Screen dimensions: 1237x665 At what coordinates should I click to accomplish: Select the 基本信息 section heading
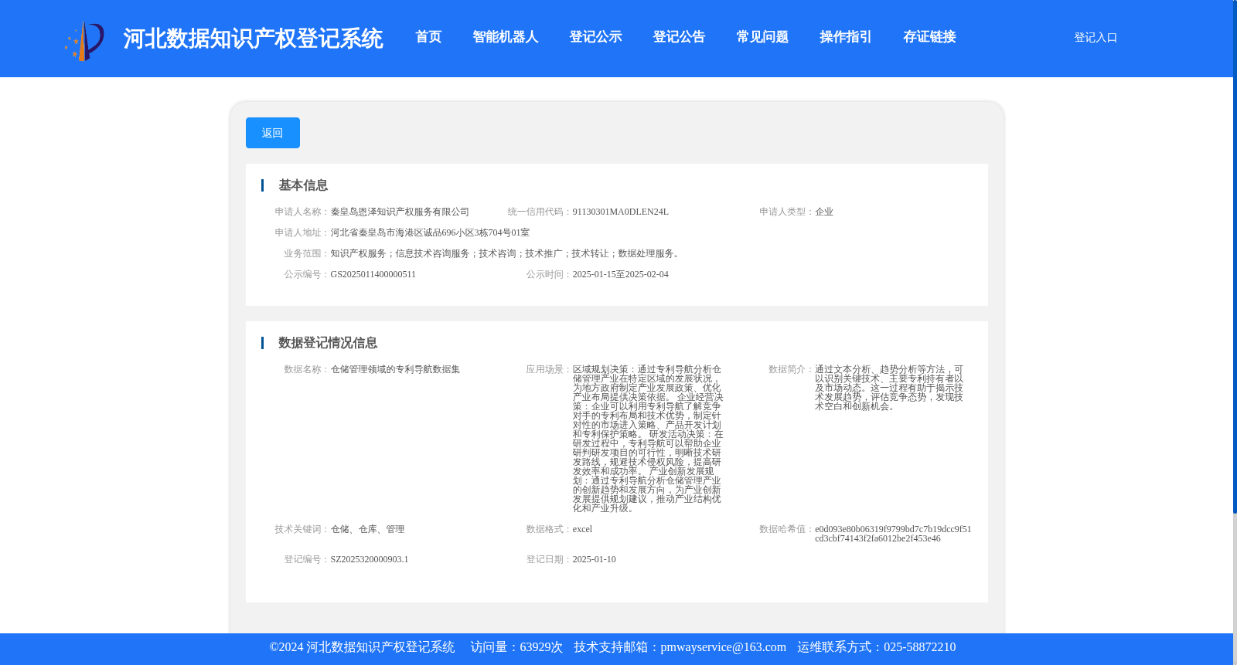(303, 185)
